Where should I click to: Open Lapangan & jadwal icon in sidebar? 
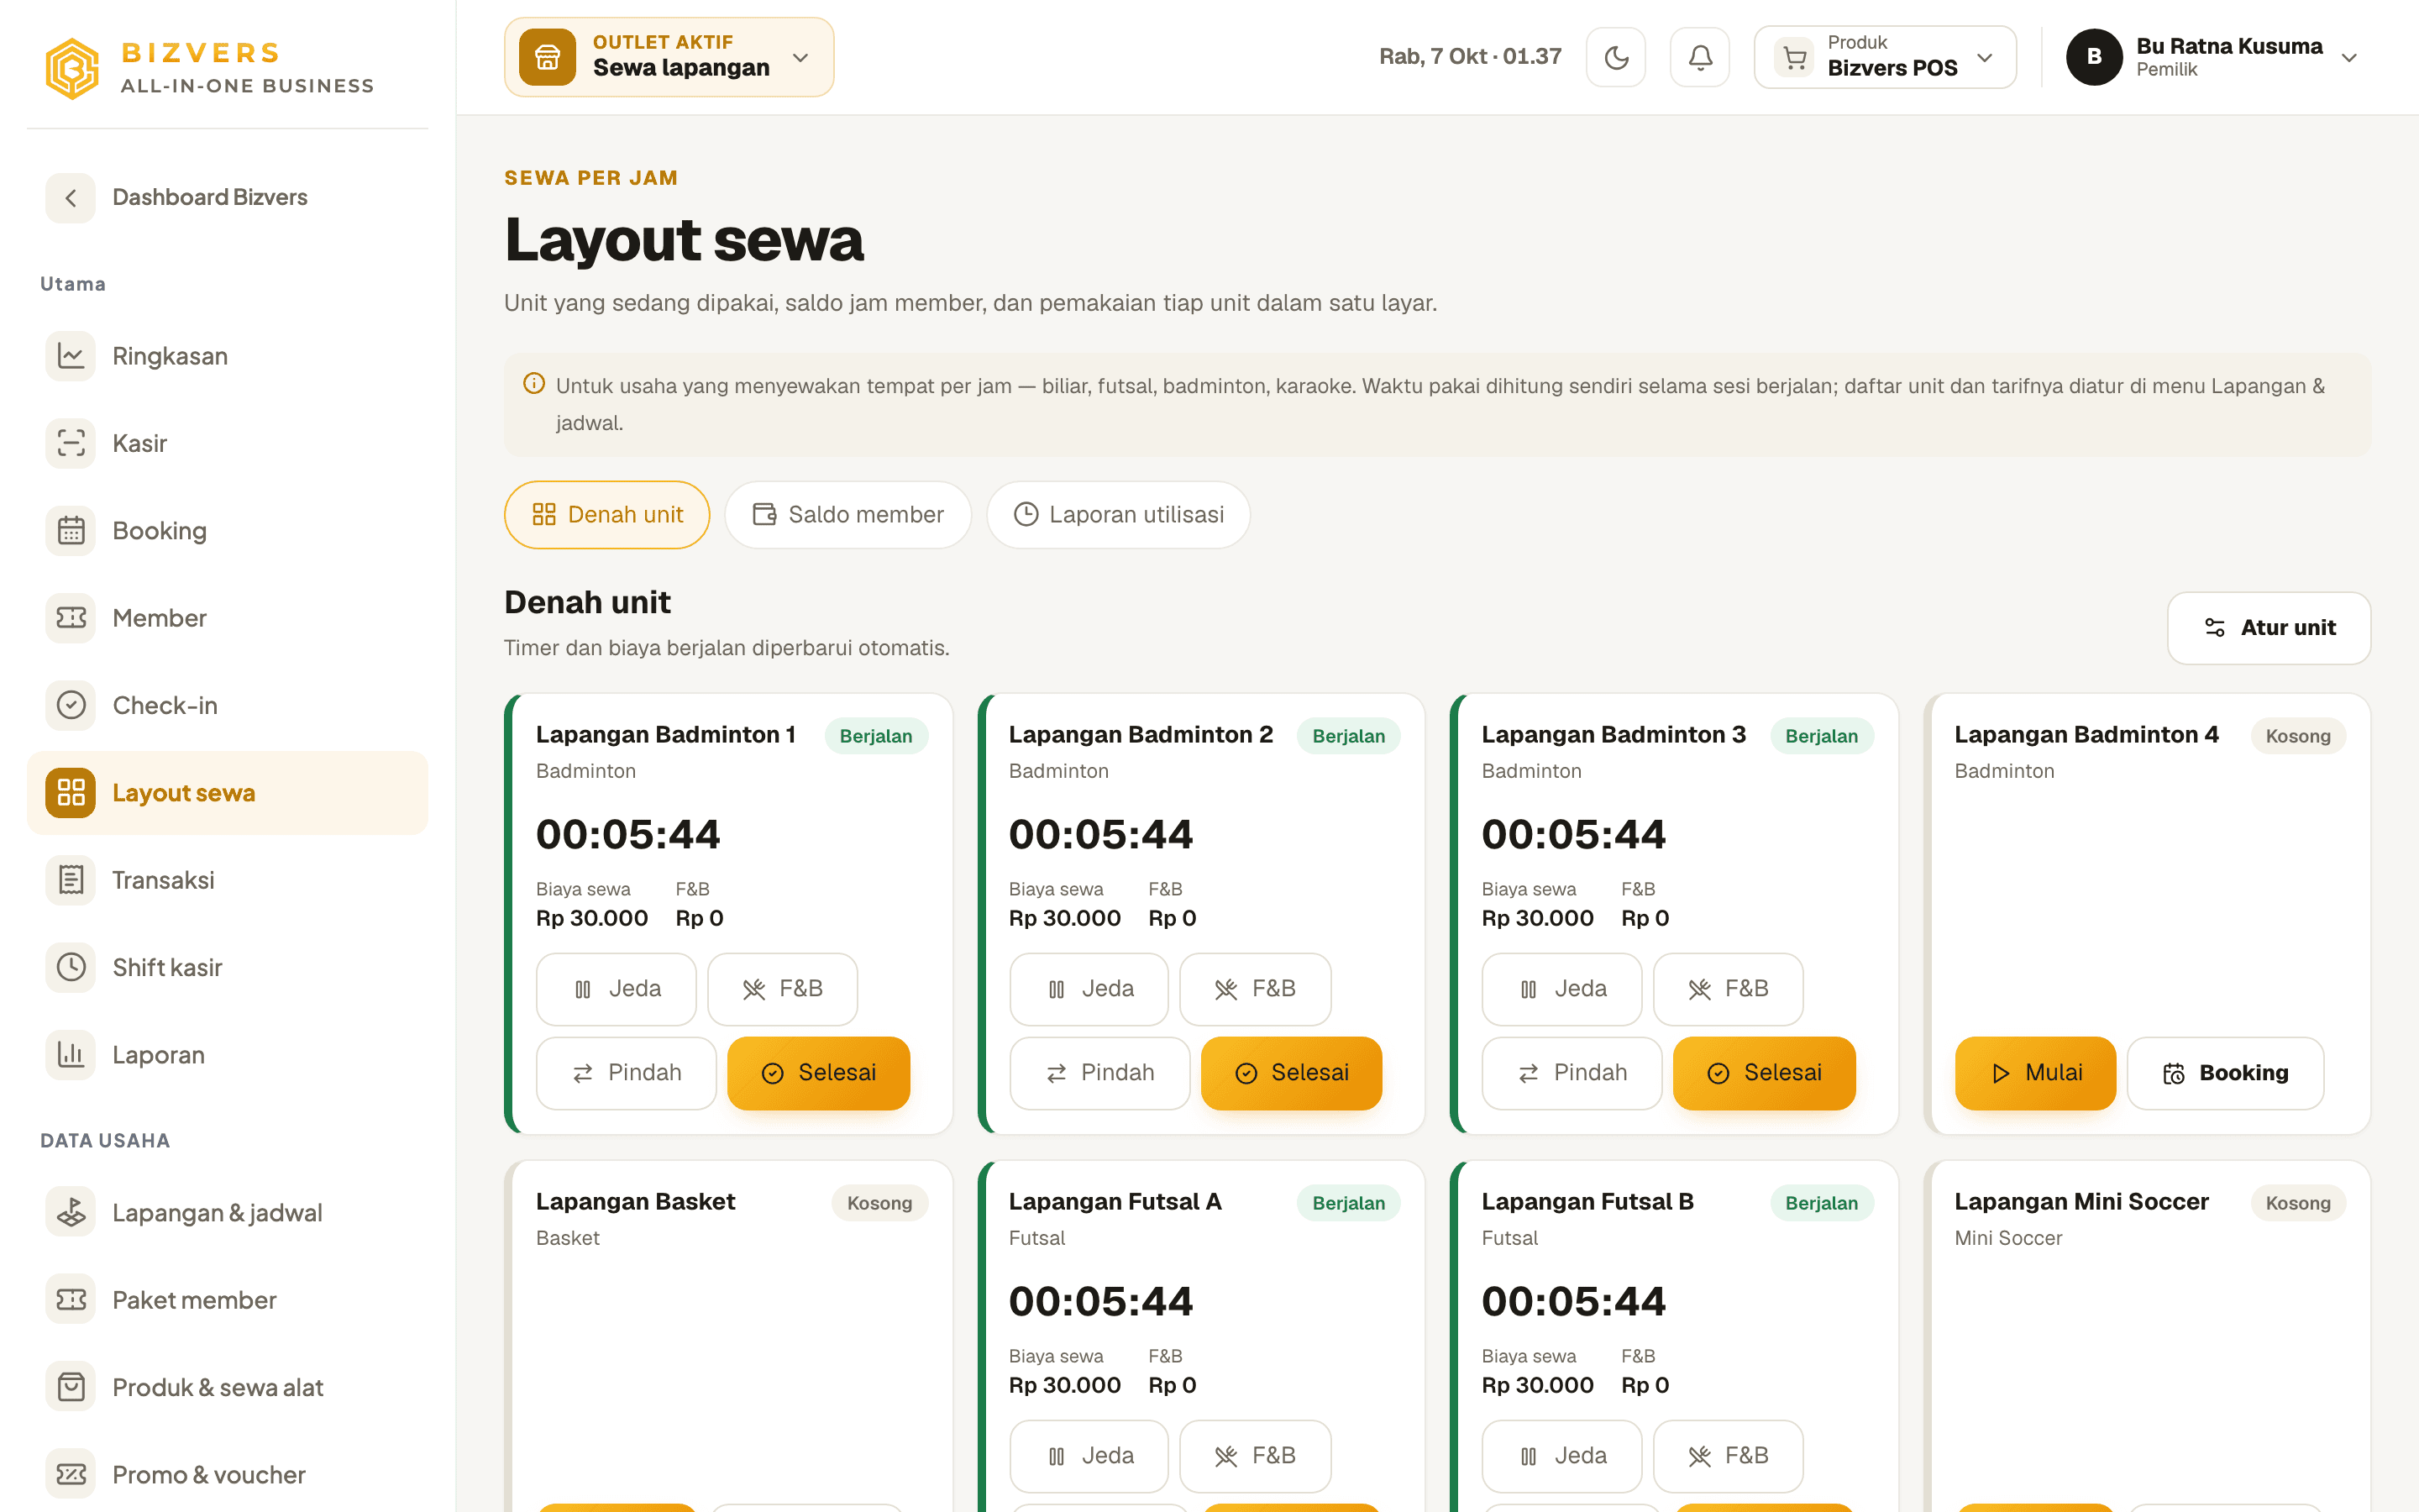(70, 1212)
